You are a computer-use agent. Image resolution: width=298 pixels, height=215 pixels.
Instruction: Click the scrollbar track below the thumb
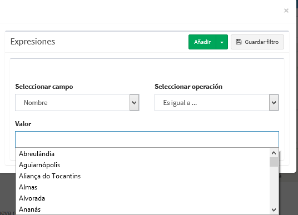pyautogui.click(x=274, y=186)
